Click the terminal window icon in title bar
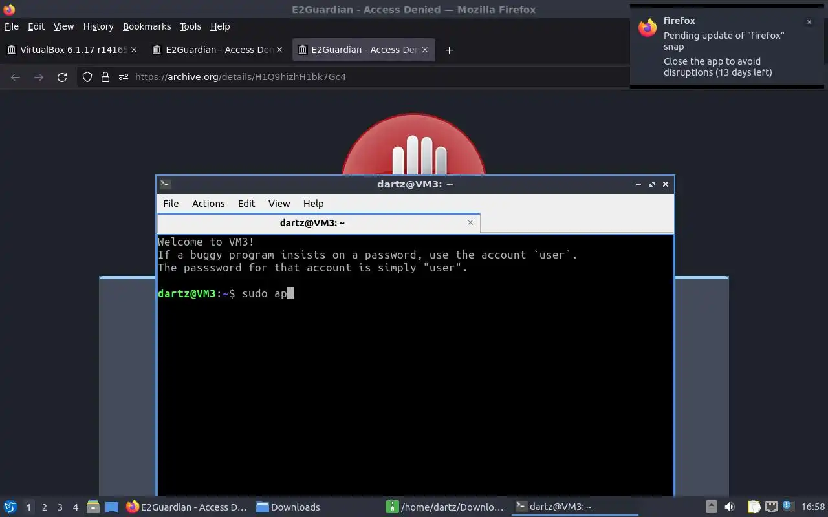The width and height of the screenshot is (828, 517). (165, 184)
